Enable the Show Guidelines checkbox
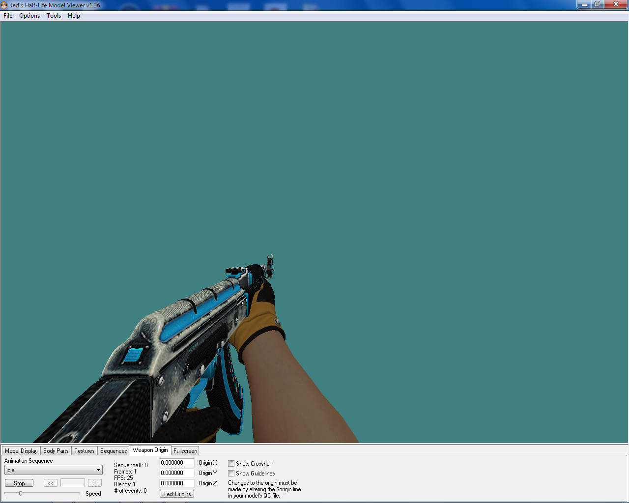Screen dimensions: 629x503 click(x=231, y=474)
